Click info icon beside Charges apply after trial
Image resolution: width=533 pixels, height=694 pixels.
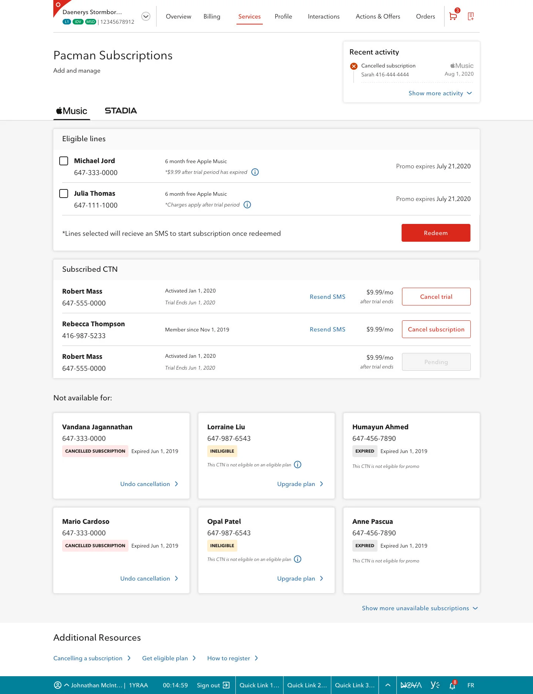(247, 205)
